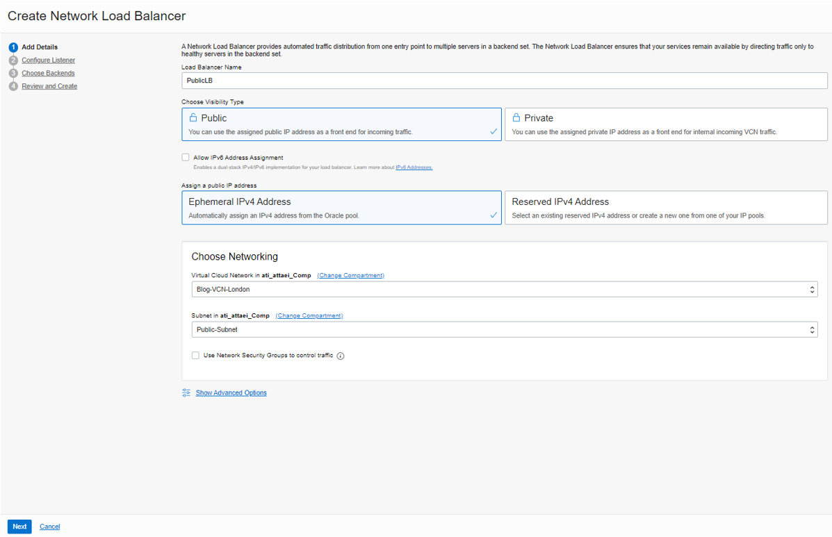Click the Show Advanced Options sliders icon
832x537 pixels.
click(x=186, y=393)
